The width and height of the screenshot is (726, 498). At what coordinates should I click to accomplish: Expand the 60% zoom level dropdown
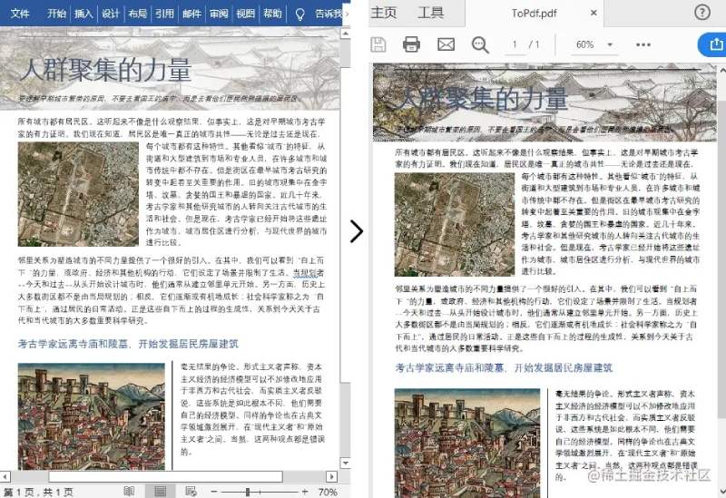pos(610,44)
